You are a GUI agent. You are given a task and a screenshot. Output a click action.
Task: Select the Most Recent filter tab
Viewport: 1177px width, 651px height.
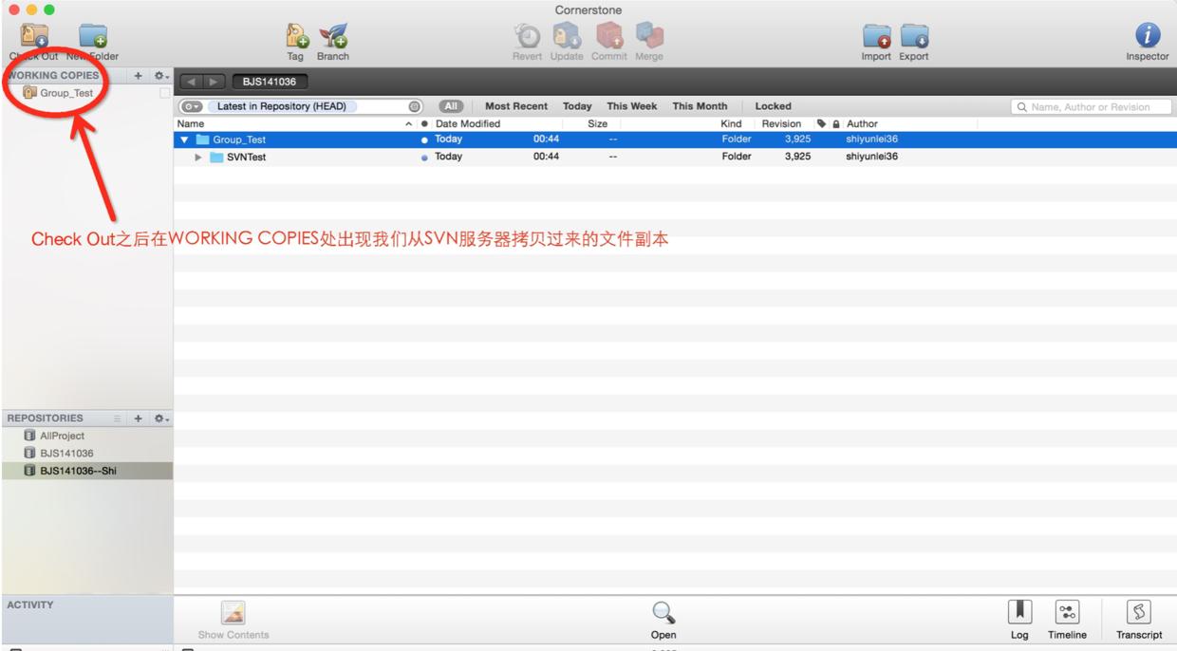point(517,105)
